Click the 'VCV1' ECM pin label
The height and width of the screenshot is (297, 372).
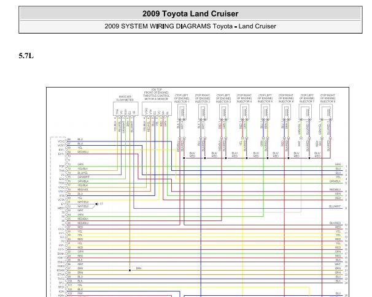(x=61, y=145)
